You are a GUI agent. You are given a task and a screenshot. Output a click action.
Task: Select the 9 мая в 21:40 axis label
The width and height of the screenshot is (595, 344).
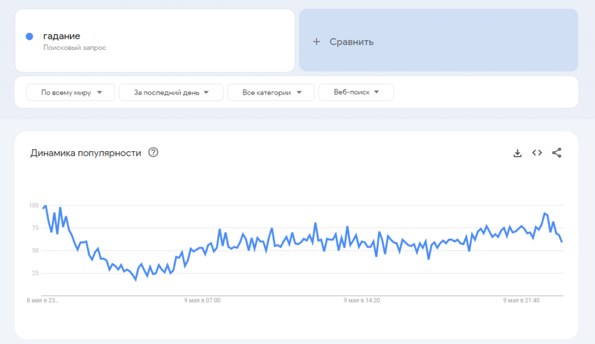point(521,300)
